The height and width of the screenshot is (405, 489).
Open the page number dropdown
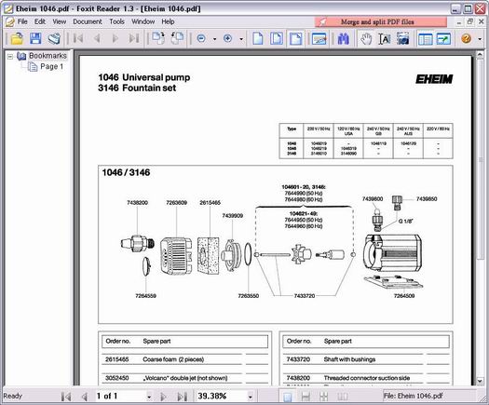(x=149, y=397)
